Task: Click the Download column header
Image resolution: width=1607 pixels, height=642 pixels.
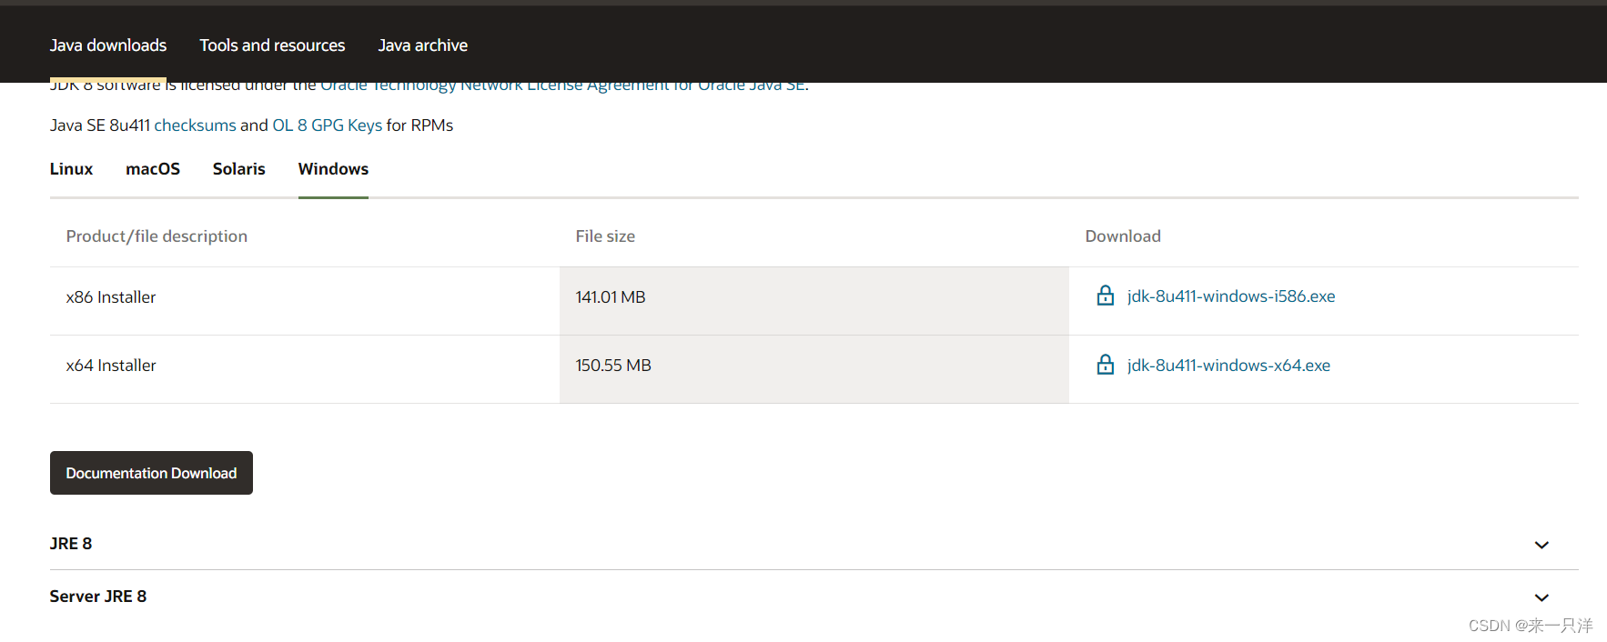Action: tap(1123, 236)
